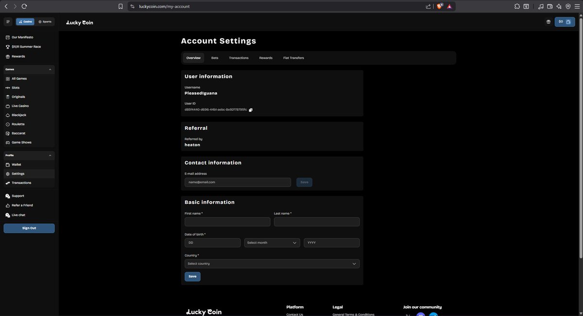Click the gift icon in top header
The width and height of the screenshot is (583, 316).
[548, 22]
